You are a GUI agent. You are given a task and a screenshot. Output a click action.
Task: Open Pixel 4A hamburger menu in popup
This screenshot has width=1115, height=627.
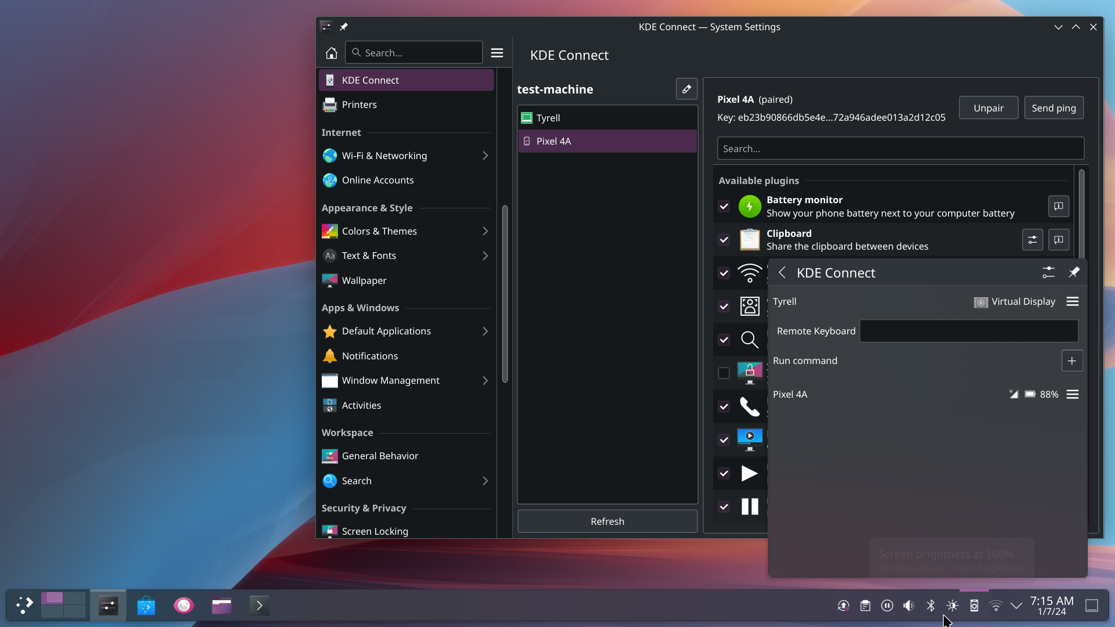click(x=1073, y=394)
